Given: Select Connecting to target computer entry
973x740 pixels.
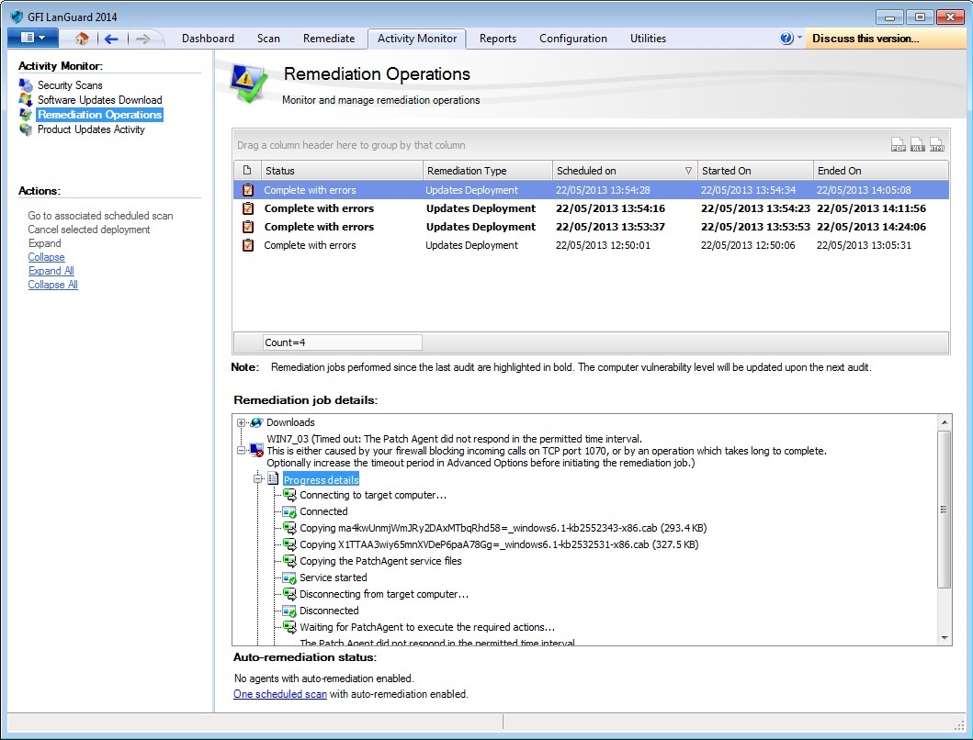Looking at the screenshot, I should click(373, 495).
